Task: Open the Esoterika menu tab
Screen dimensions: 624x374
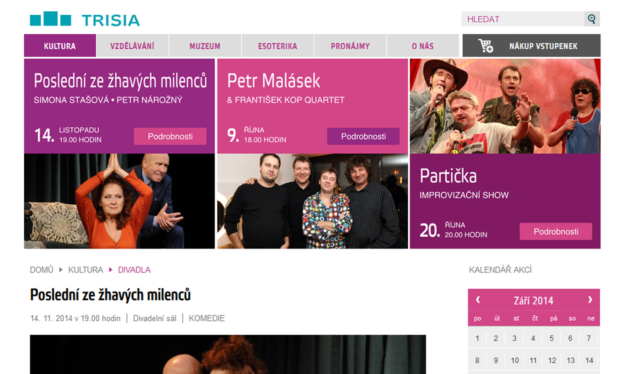Action: (278, 46)
